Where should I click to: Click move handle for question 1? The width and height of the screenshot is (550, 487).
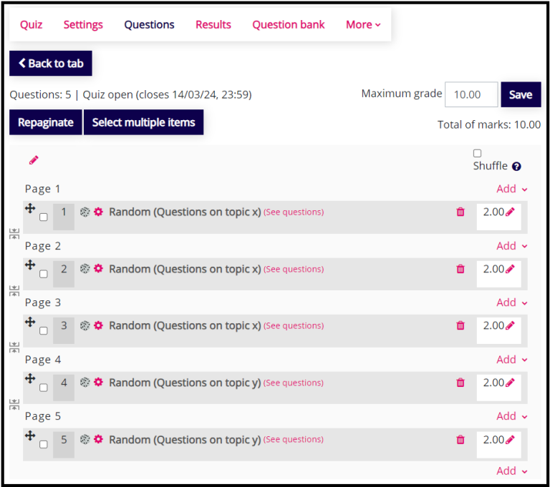click(x=30, y=208)
